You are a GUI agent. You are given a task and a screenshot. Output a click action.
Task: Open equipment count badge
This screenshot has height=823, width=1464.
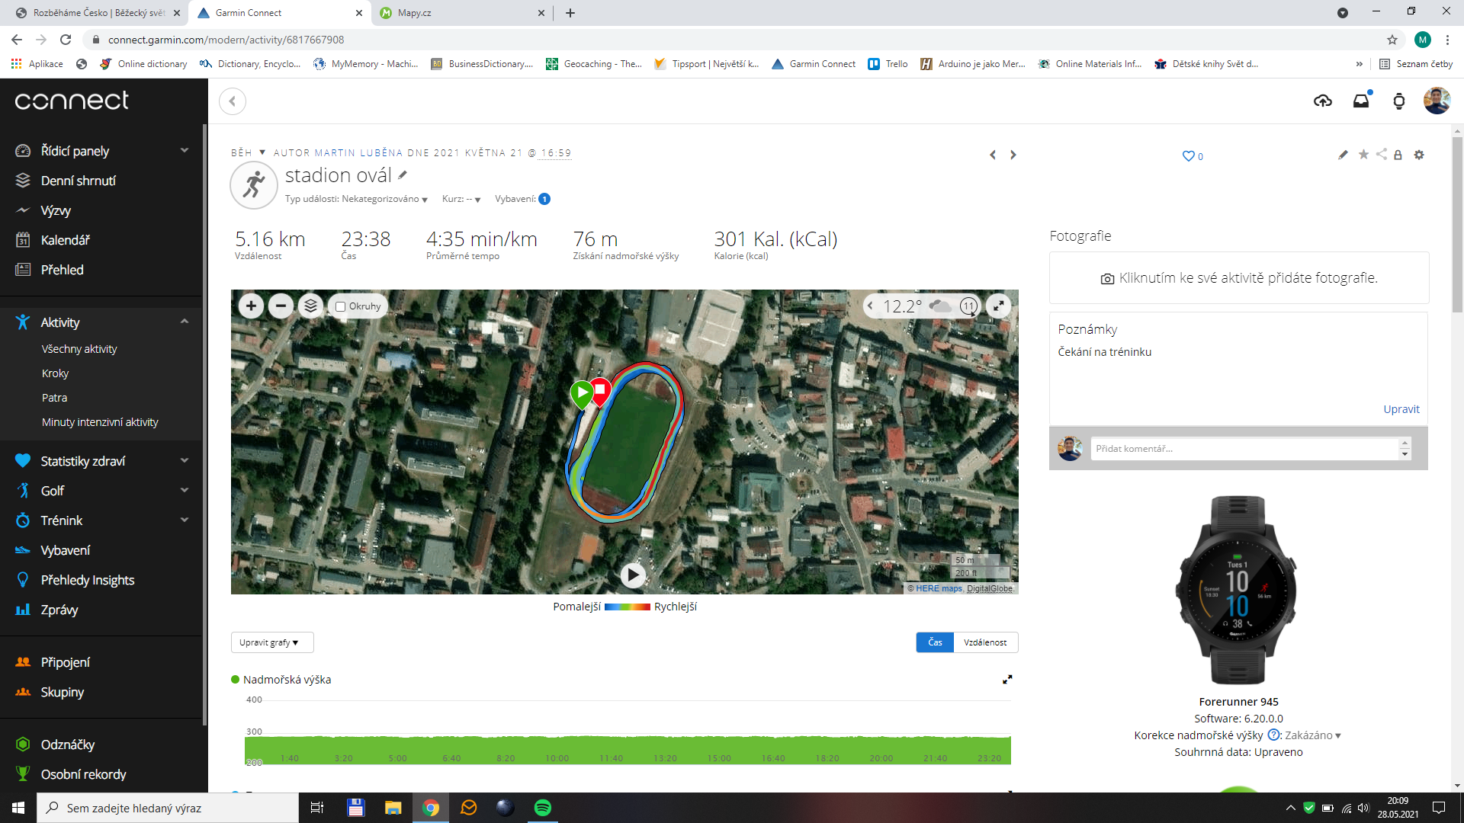click(x=544, y=199)
